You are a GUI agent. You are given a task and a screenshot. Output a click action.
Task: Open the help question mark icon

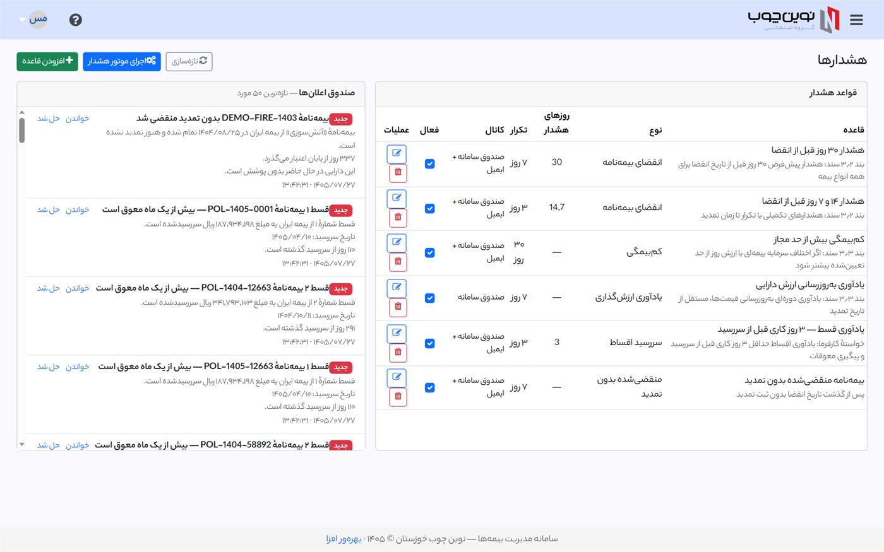tap(76, 20)
